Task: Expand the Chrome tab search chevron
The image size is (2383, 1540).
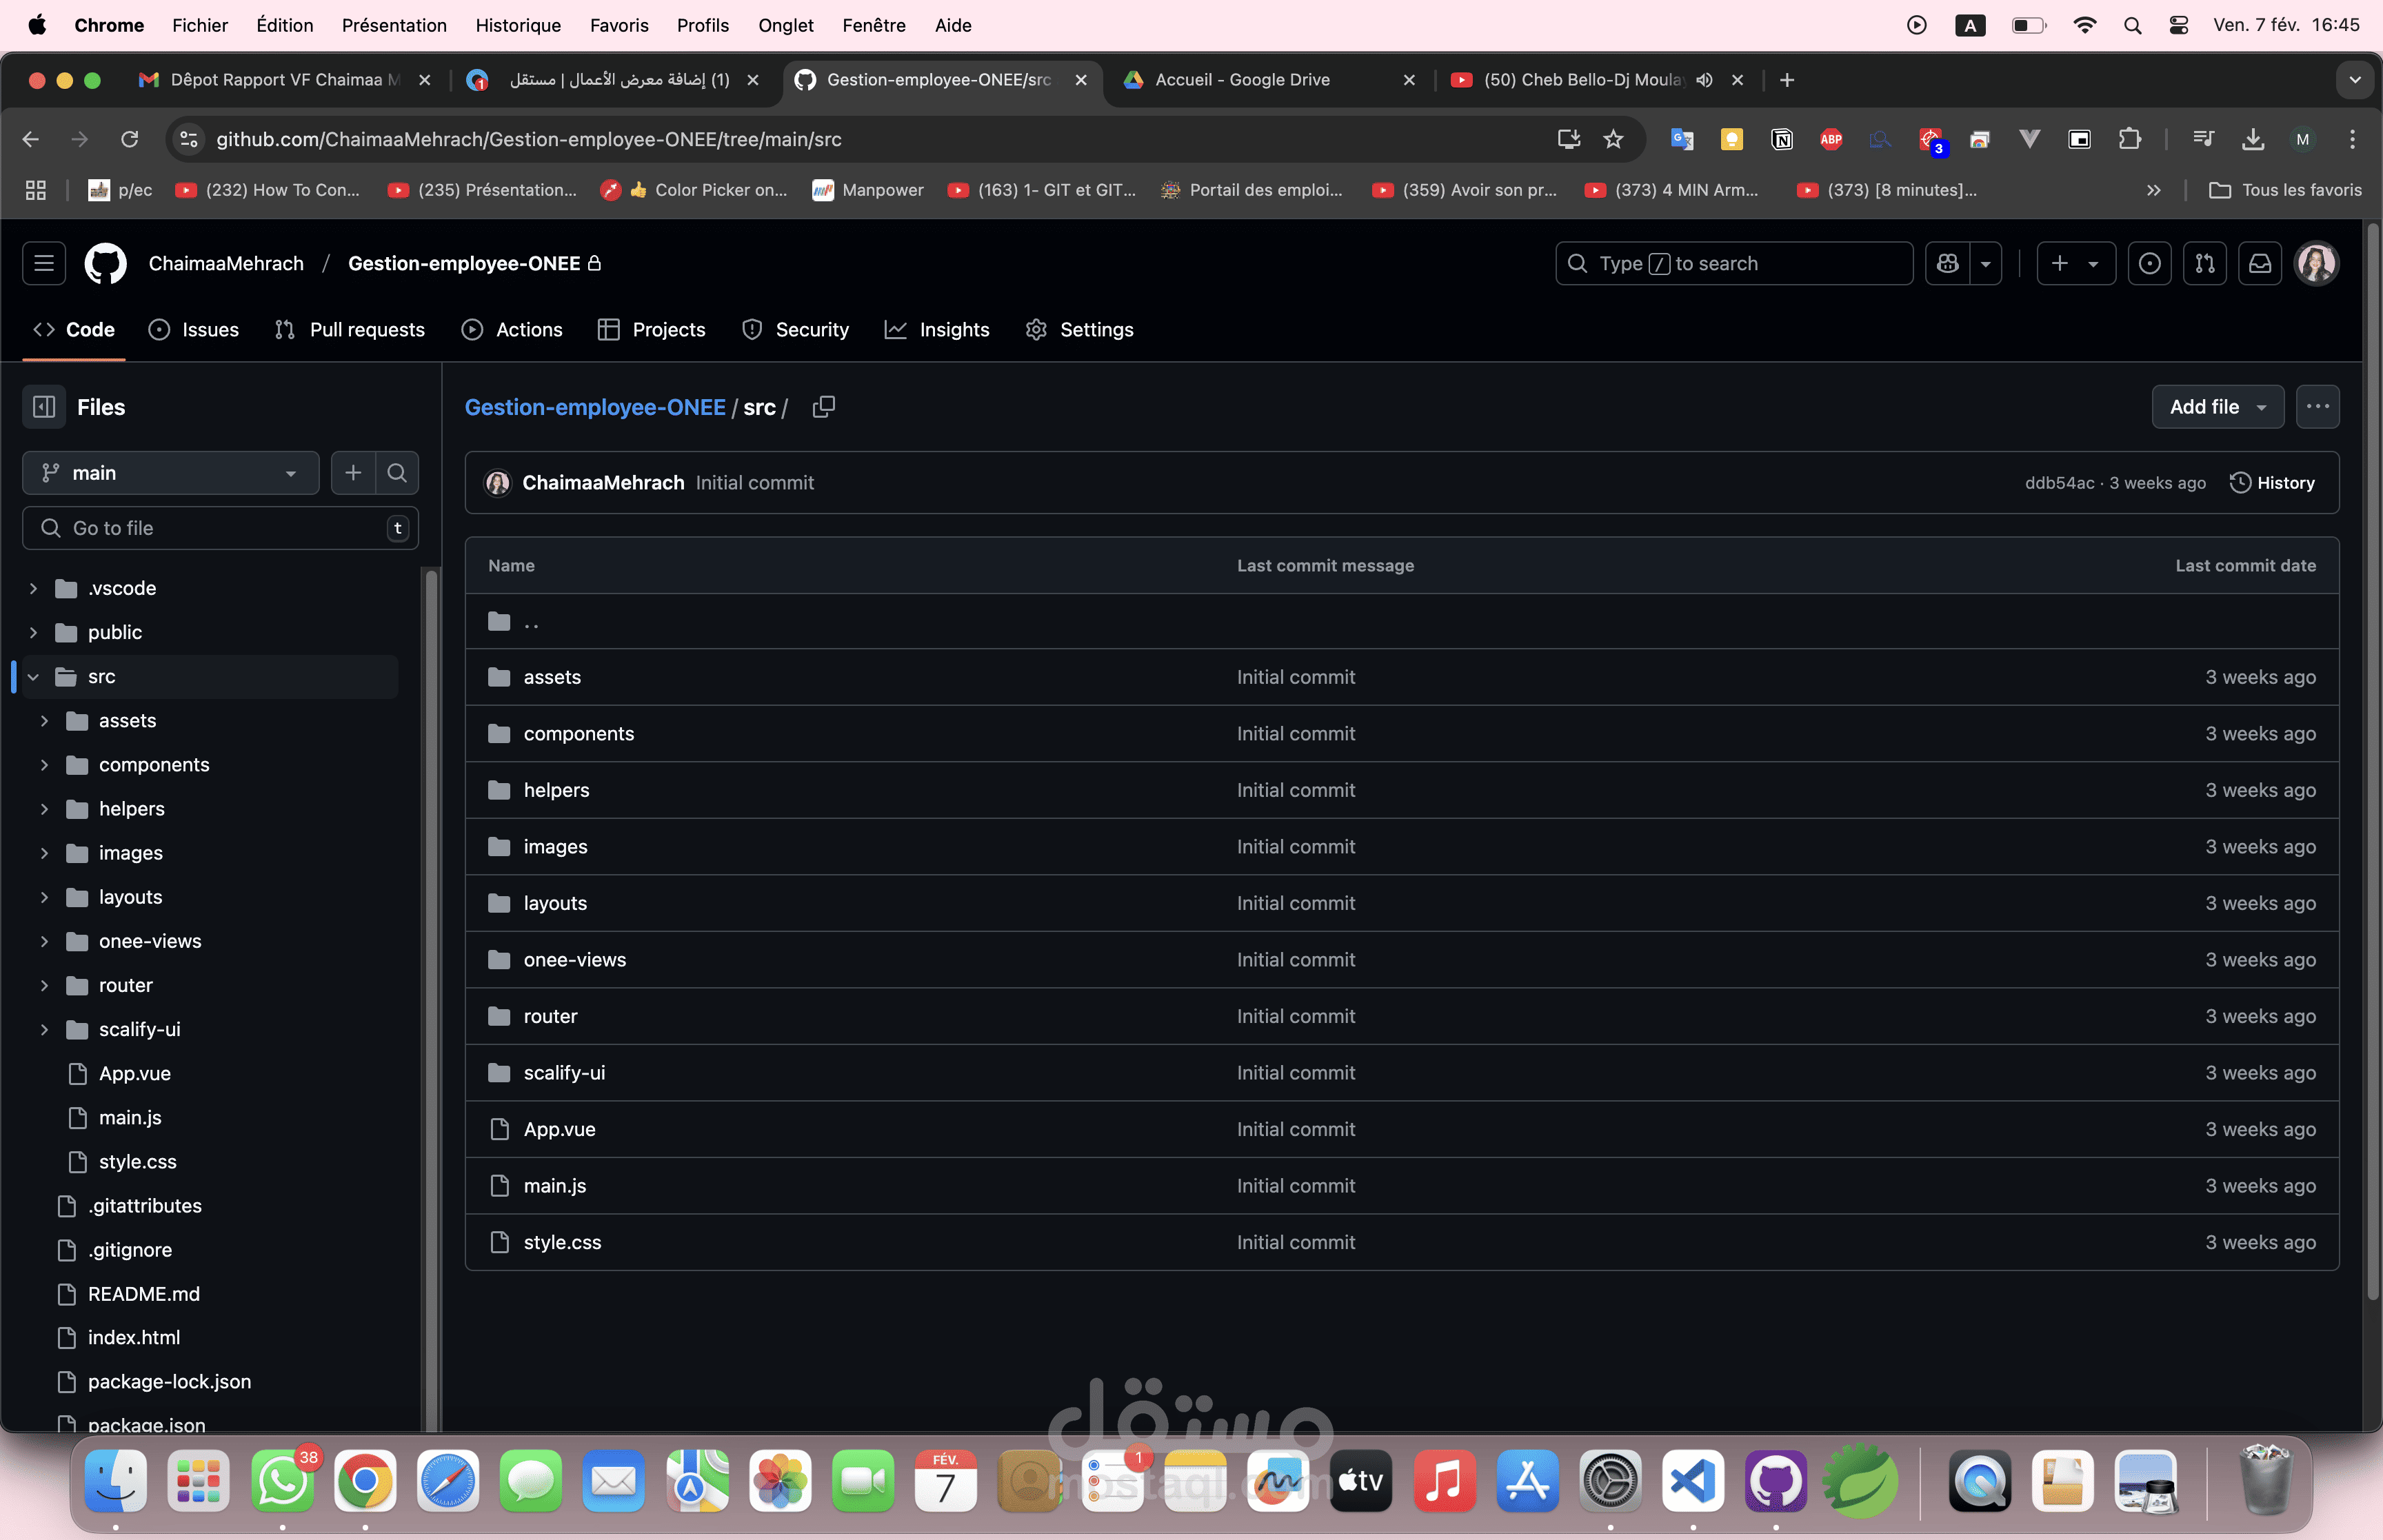Action: click(2355, 80)
